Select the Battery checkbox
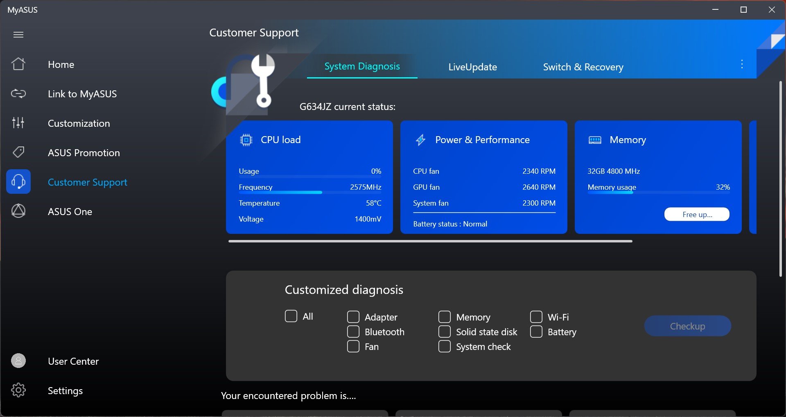 point(536,332)
